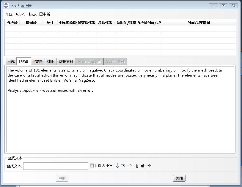Open the 警告 warnings tab
The width and height of the screenshot is (242, 187).
click(x=38, y=61)
